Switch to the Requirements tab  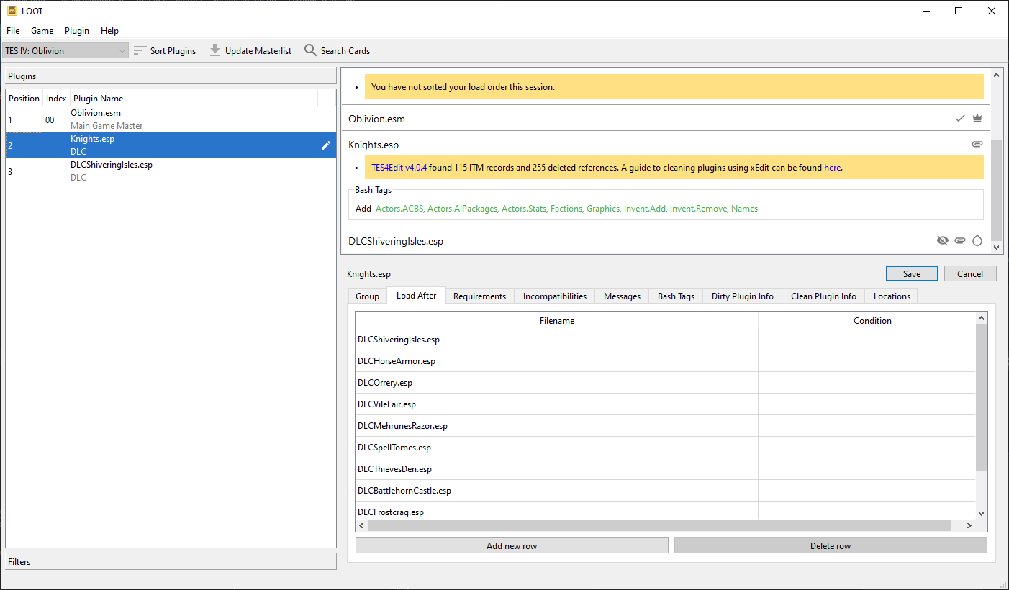(x=479, y=296)
